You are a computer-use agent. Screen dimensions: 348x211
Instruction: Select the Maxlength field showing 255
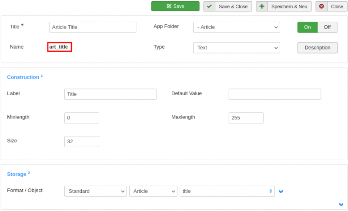[x=246, y=118]
